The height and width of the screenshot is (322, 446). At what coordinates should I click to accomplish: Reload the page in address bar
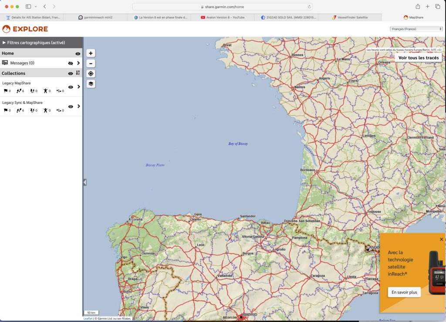pos(309,7)
